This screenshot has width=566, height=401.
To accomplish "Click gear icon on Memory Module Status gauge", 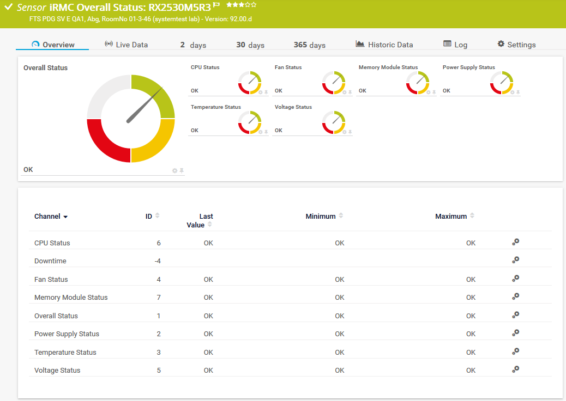I will [429, 92].
